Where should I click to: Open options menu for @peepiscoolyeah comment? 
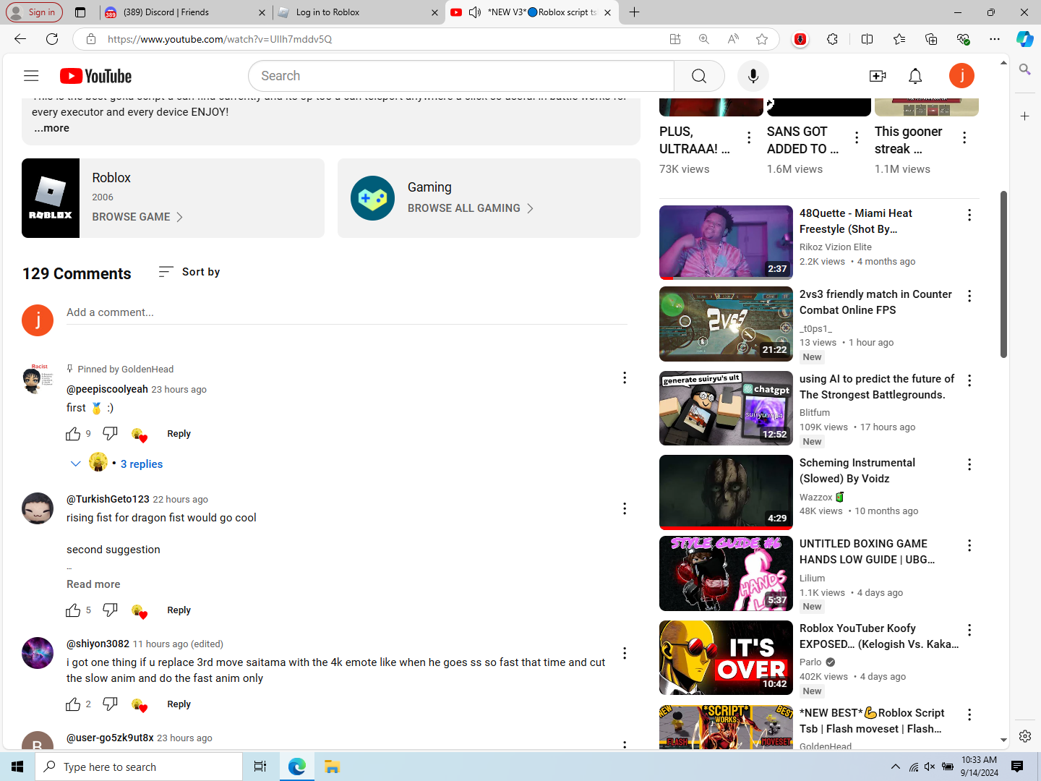tap(625, 377)
